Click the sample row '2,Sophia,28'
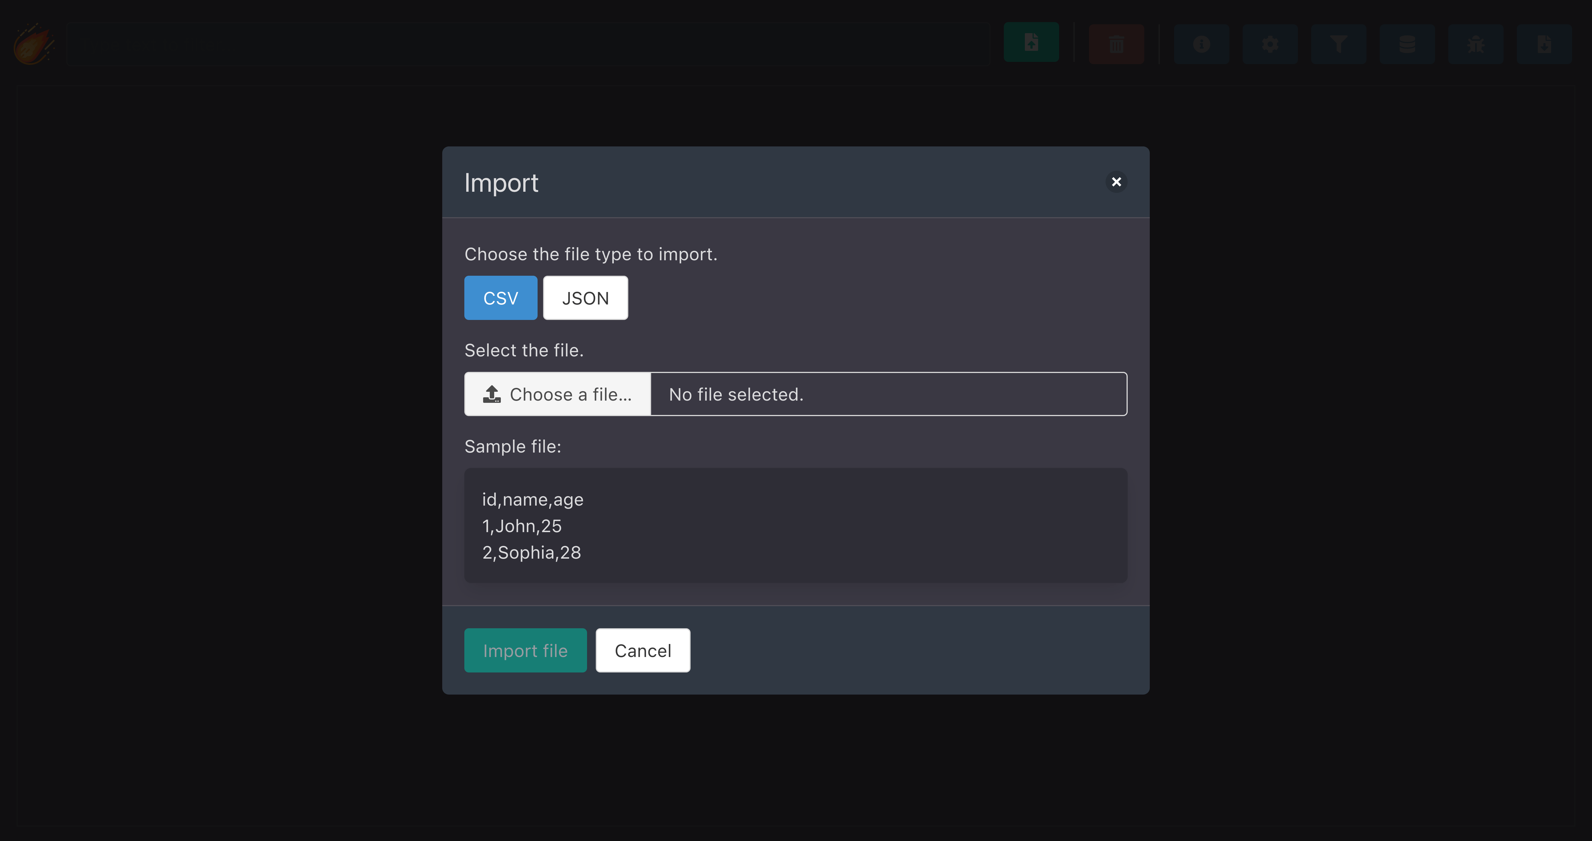This screenshot has height=841, width=1592. point(531,553)
